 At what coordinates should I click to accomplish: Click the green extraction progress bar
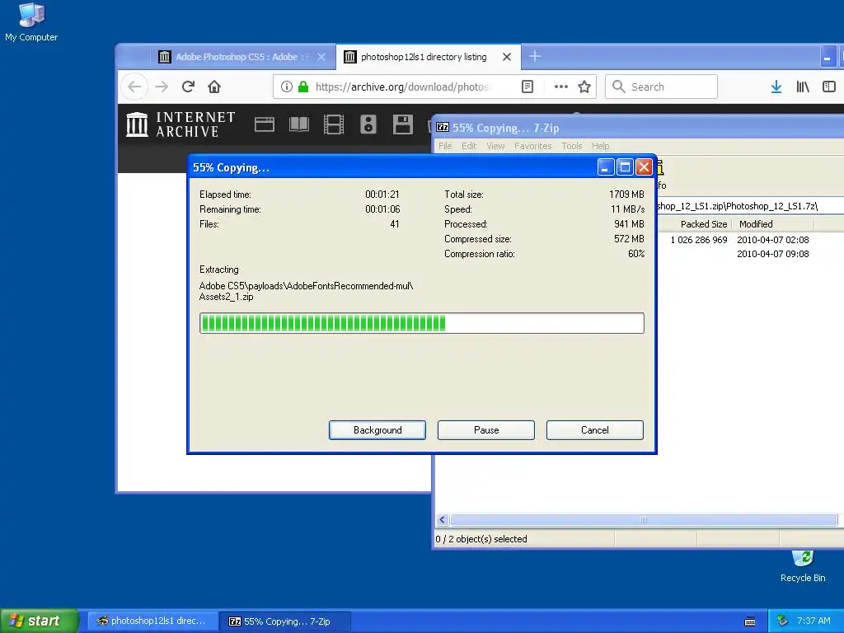click(421, 323)
